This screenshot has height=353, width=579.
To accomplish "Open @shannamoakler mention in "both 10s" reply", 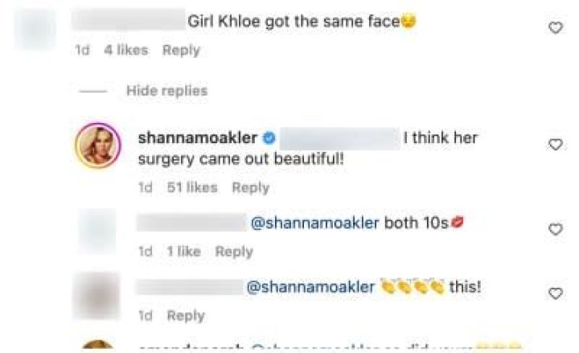I will pos(315,224).
